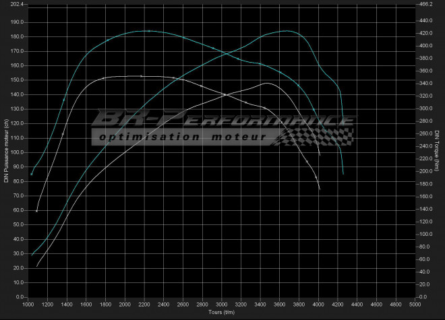Click the 'optimisation moteur' watermark text
This screenshot has height=320, width=445.
click(x=183, y=137)
